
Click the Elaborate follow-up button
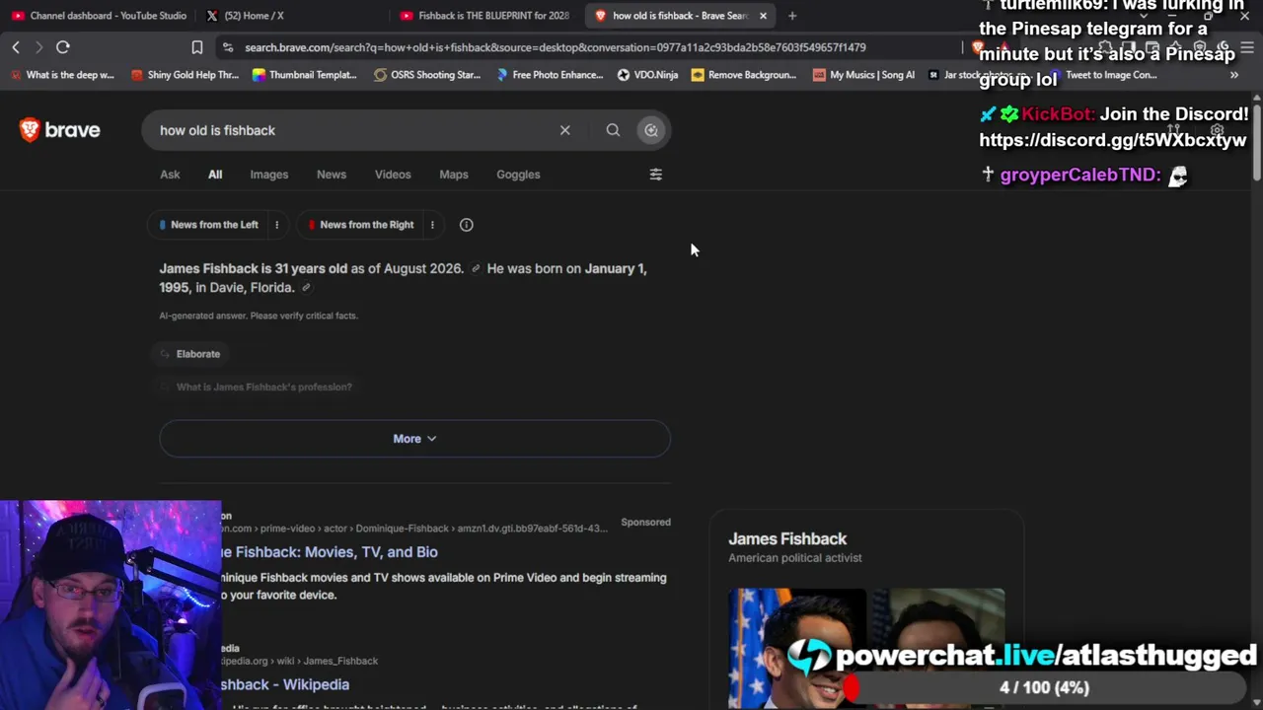pos(189,354)
